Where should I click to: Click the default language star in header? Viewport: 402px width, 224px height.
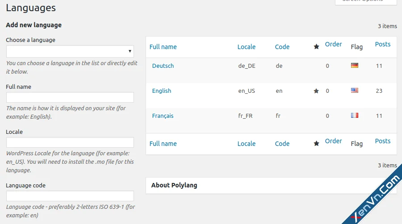316,46
